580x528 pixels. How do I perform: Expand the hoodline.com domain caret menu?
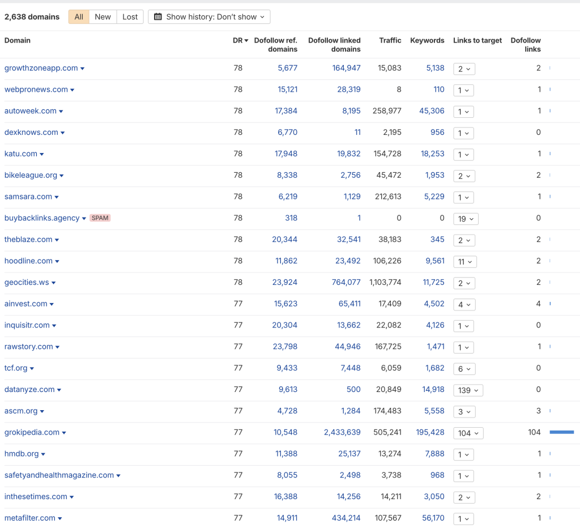[x=57, y=262]
